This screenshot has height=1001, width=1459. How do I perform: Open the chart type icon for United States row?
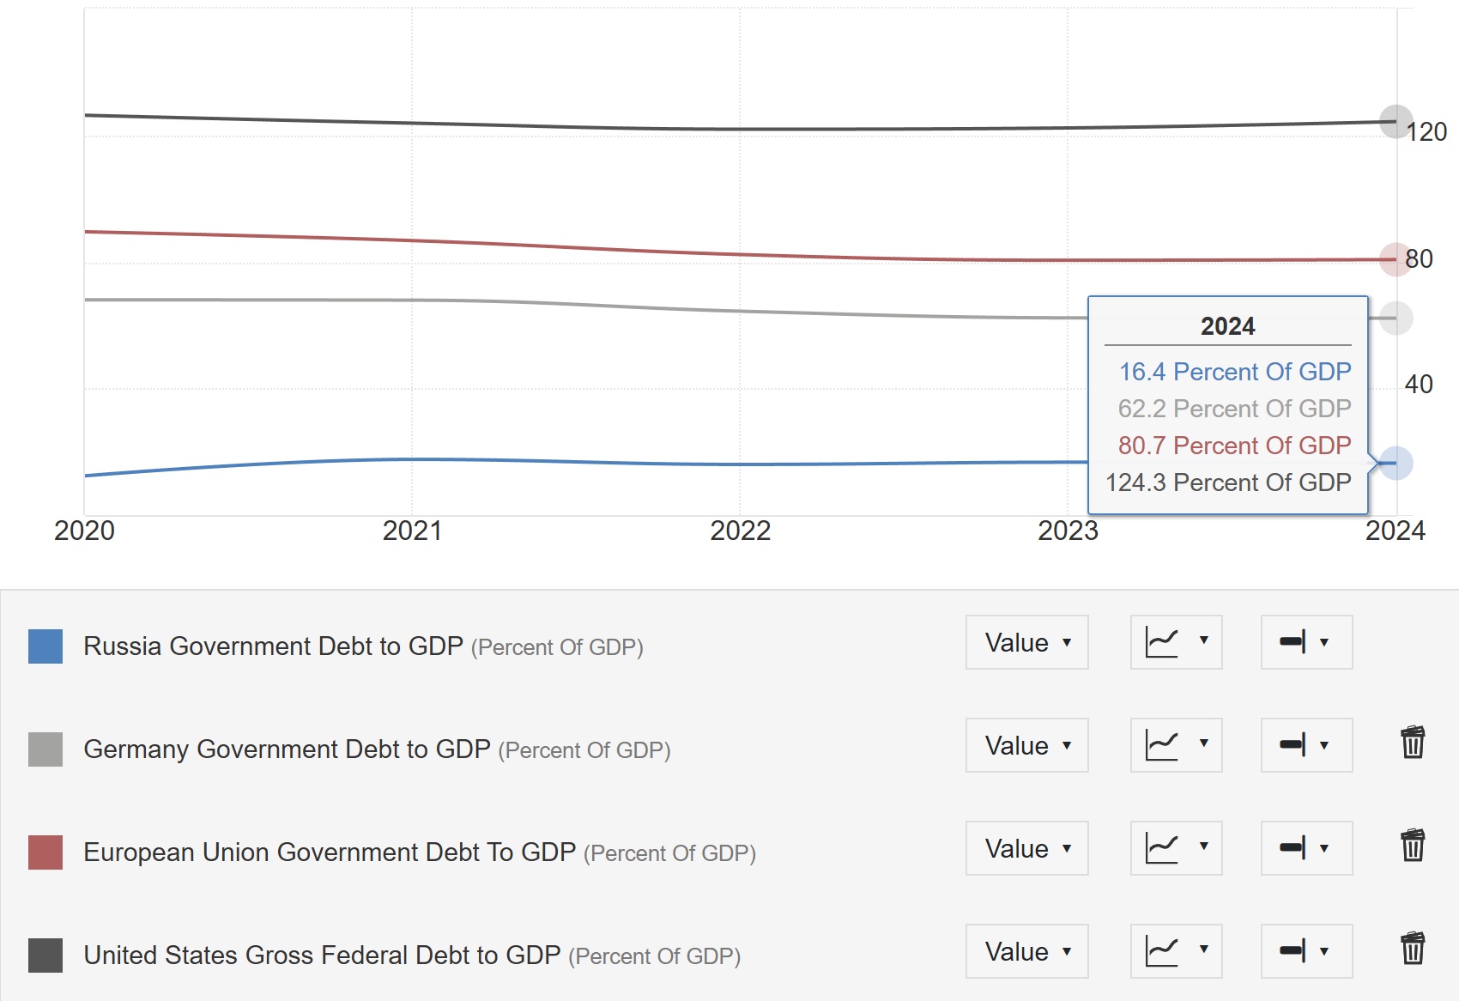(x=1175, y=951)
